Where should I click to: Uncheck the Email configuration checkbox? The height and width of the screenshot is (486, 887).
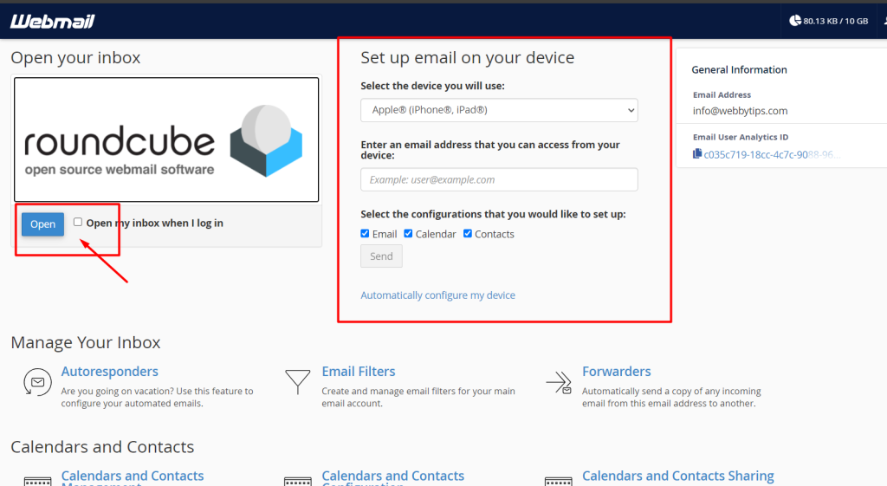pyautogui.click(x=366, y=234)
